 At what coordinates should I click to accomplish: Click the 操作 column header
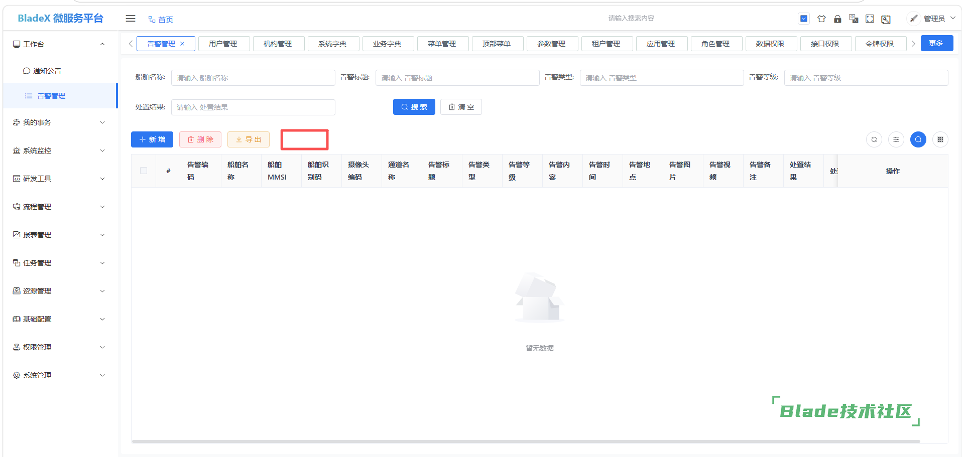[893, 171]
